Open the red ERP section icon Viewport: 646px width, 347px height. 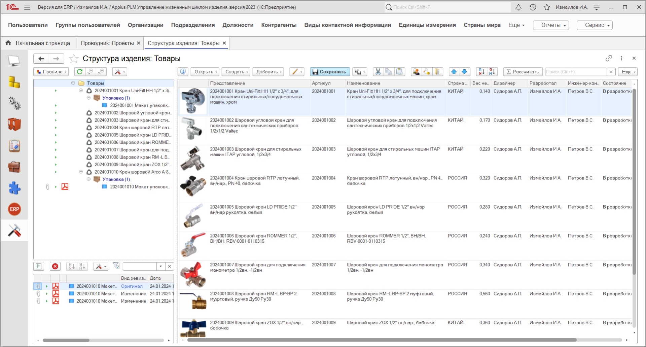[x=14, y=209]
